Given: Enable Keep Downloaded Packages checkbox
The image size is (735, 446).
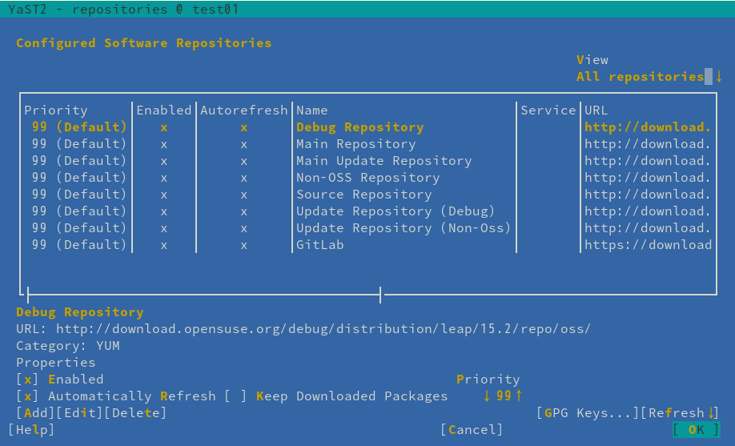Looking at the screenshot, I should pos(235,396).
